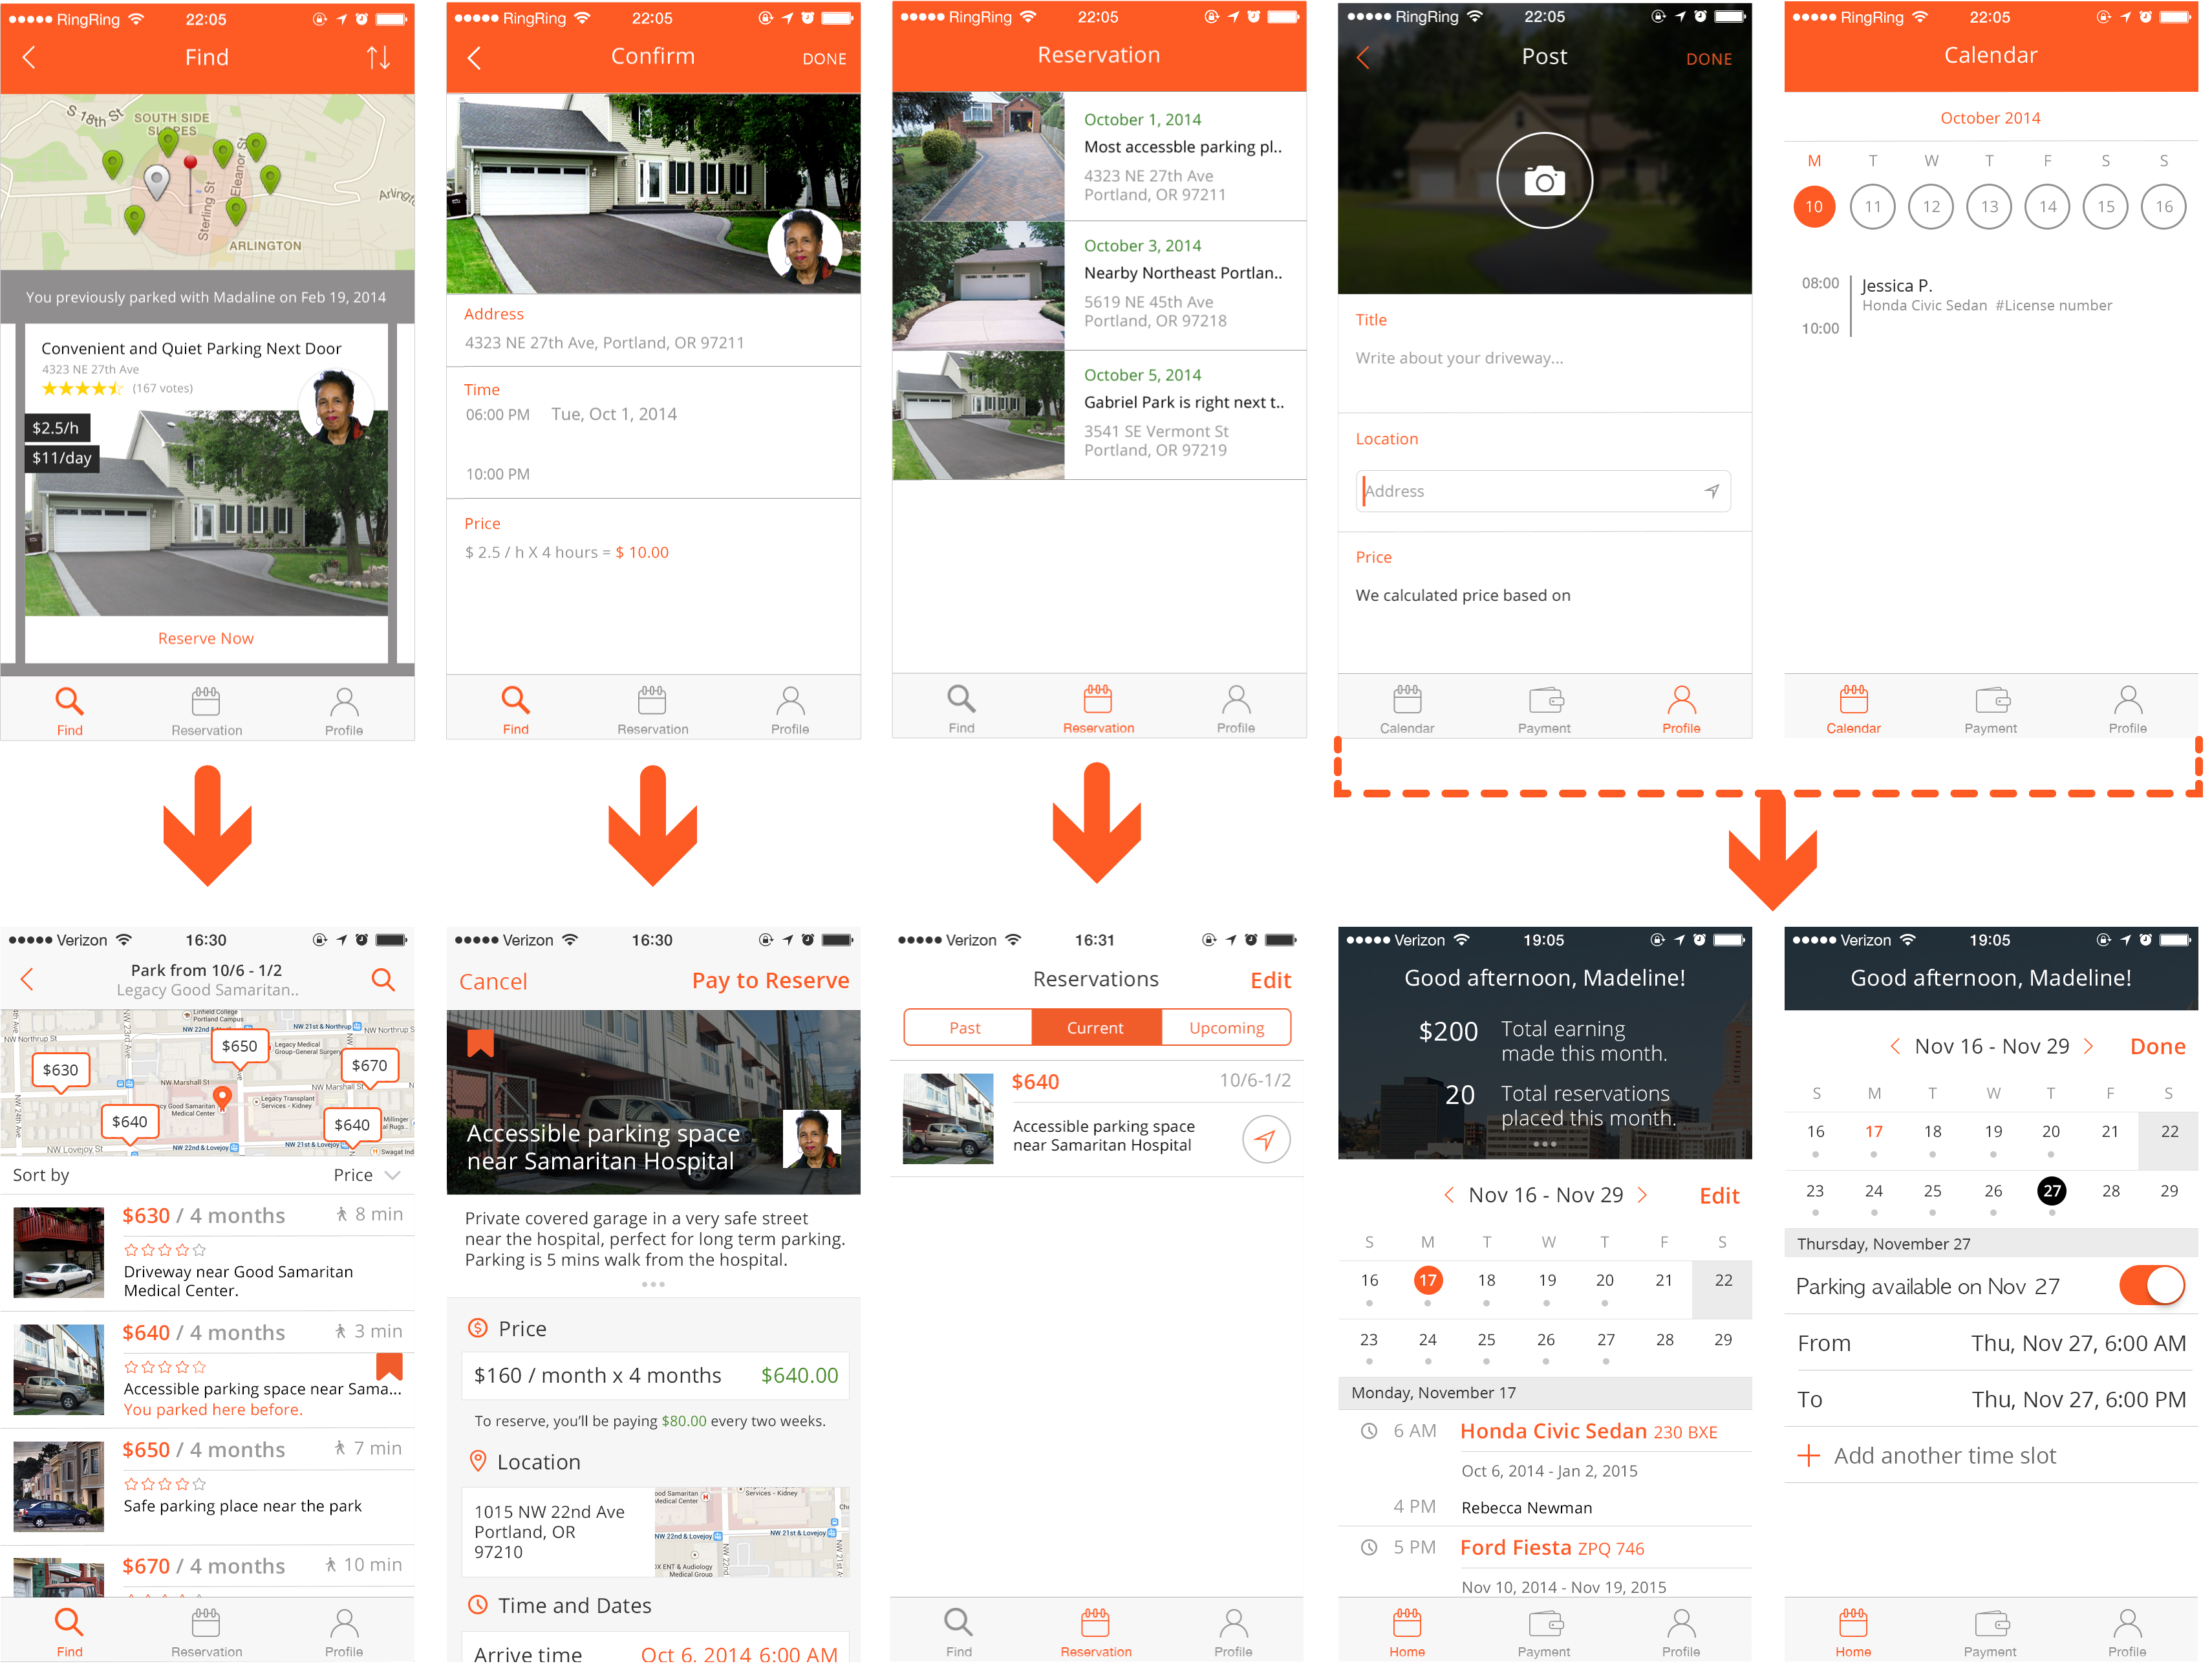Image resolution: width=2212 pixels, height=1666 pixels.
Task: Tap Pay to Reserve button
Action: coord(770,980)
